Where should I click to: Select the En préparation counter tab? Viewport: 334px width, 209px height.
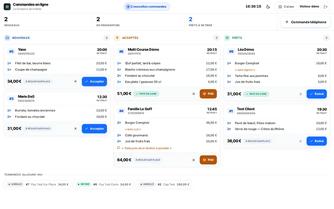pos(138,22)
